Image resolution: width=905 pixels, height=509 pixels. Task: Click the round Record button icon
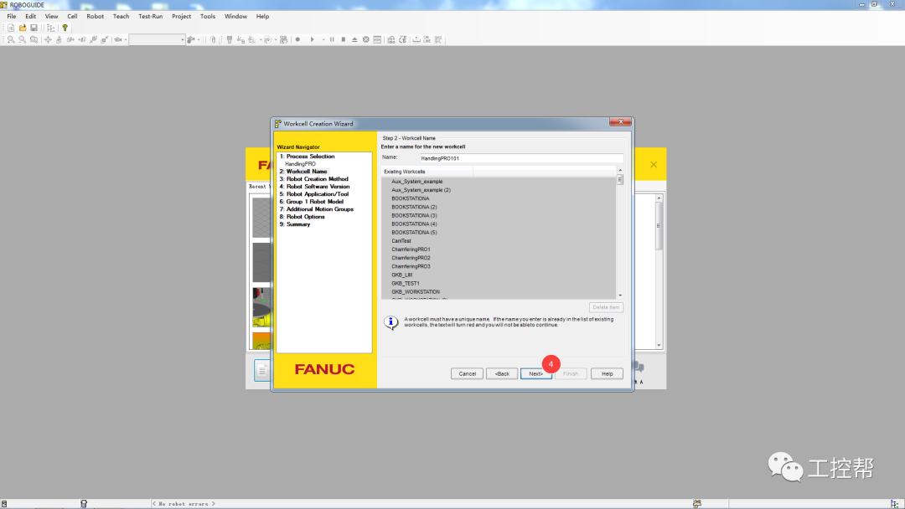click(x=297, y=40)
